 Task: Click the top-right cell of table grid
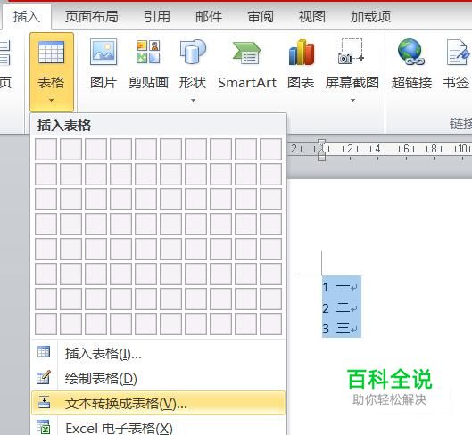click(x=270, y=149)
